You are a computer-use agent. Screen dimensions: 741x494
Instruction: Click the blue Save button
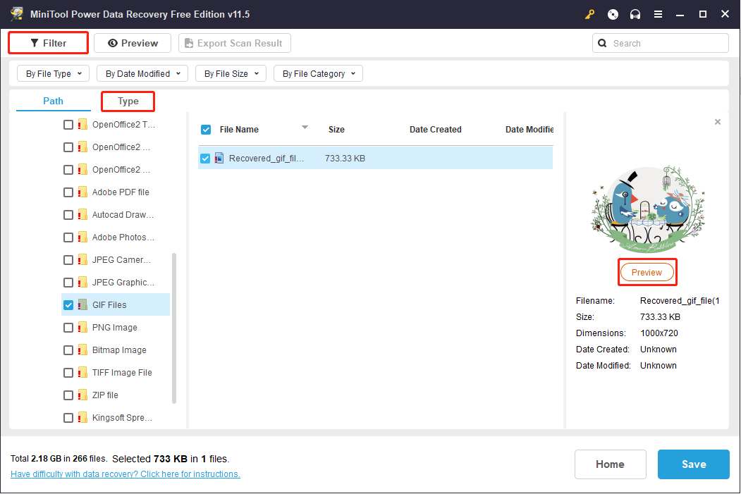click(x=693, y=464)
